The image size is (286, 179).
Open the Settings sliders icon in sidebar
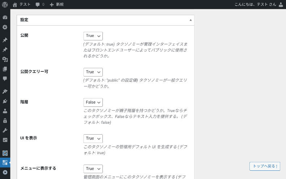(x=5, y=140)
